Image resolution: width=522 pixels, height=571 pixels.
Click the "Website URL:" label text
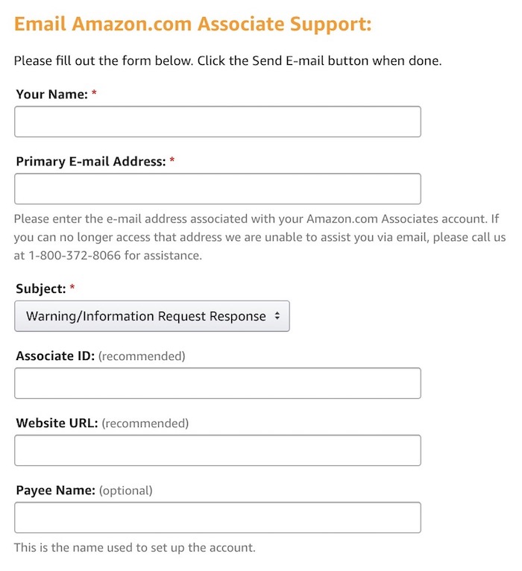[x=57, y=423]
